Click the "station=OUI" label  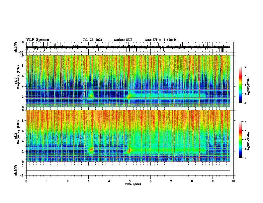coord(123,40)
